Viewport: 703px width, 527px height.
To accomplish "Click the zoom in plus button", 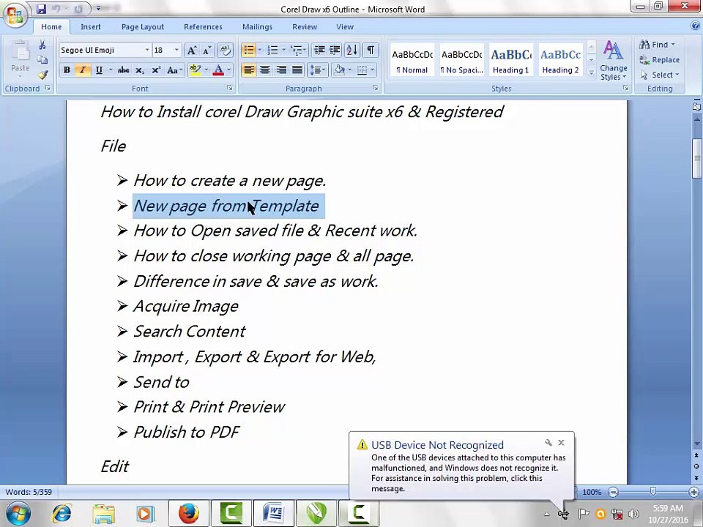I will [694, 492].
